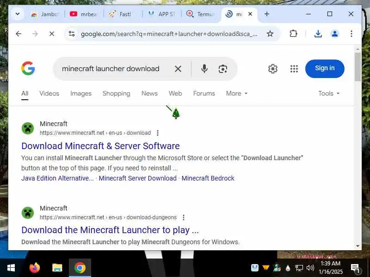Go forward to the next page
Image resolution: width=370 pixels, height=277 pixels.
pos(35,34)
